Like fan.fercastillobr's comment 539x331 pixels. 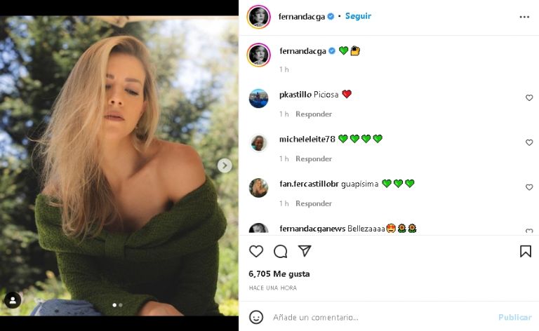[x=529, y=188]
